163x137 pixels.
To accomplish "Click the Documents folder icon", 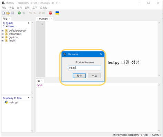I will tap(6, 34).
